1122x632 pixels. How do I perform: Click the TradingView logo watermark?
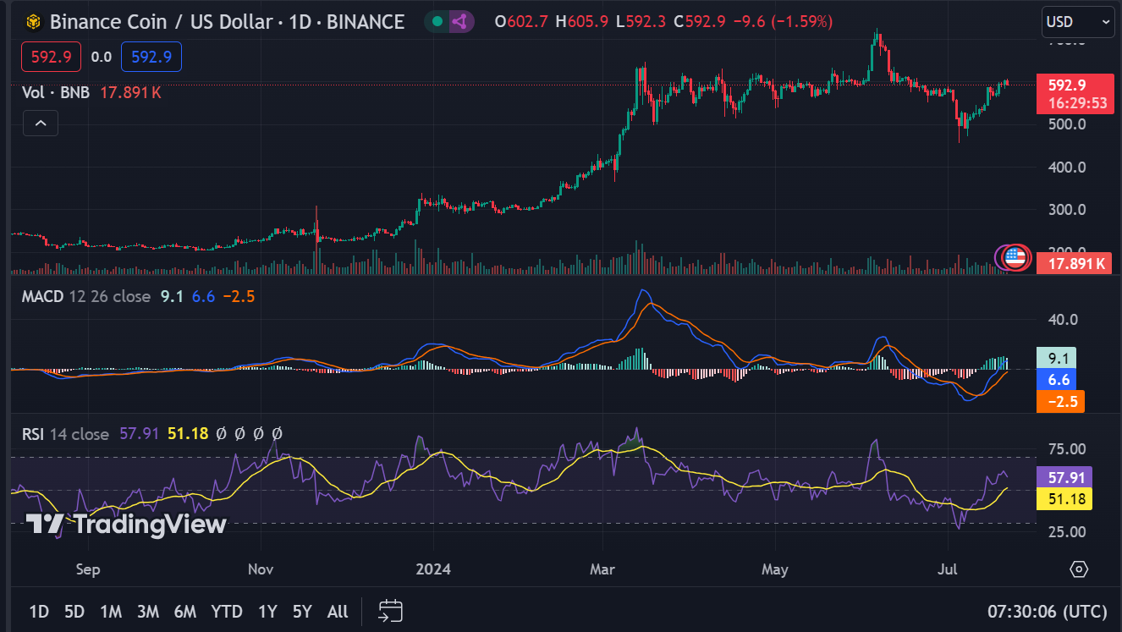coord(126,525)
